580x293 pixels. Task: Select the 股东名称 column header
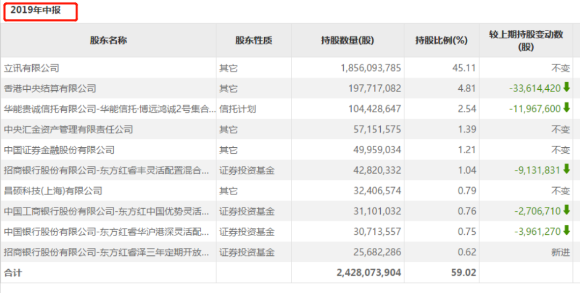pos(108,40)
